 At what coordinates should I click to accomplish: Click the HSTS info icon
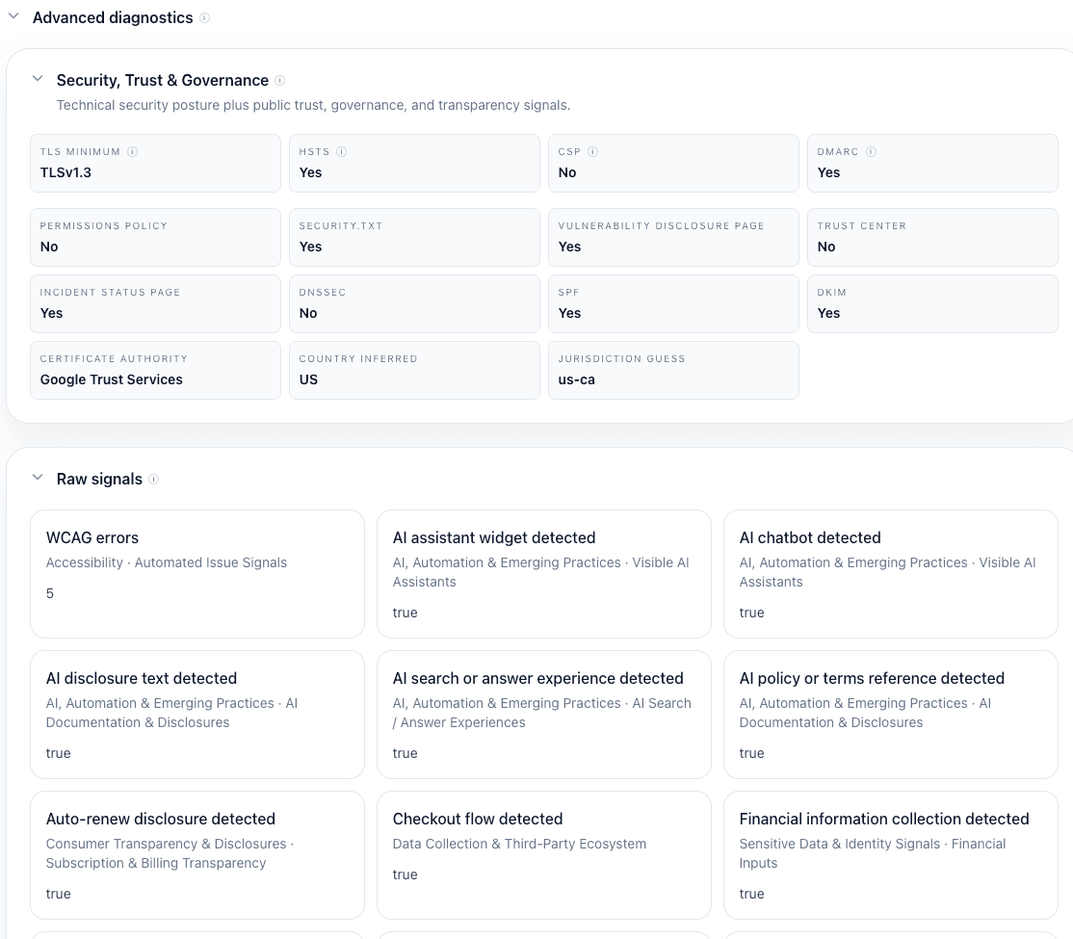coord(343,151)
